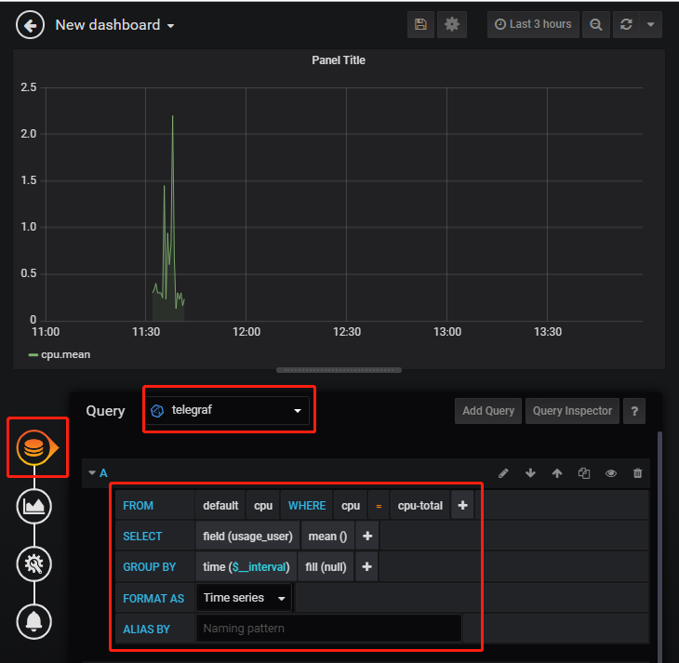Viewport: 679px width, 663px height.
Task: Move query A up
Action: point(557,473)
